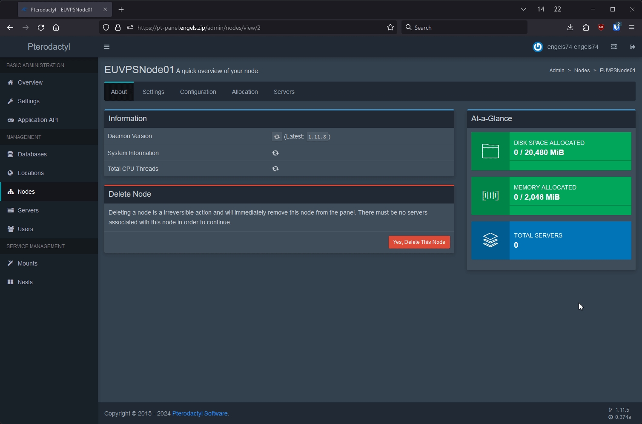
Task: Click the Admin breadcrumb link
Action: pyautogui.click(x=557, y=71)
